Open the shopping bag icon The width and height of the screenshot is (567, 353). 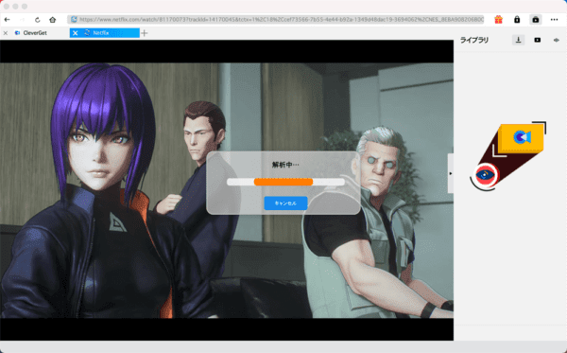coord(536,20)
